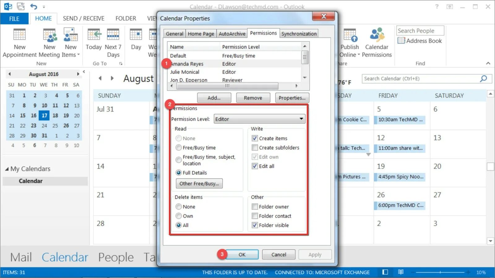Go to next month in mini calendar
Image resolution: width=495 pixels, height=278 pixels.
click(x=78, y=74)
